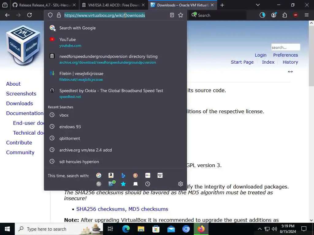Open the Screenshots sidebar link
This screenshot has height=235, width=314.
(21, 94)
